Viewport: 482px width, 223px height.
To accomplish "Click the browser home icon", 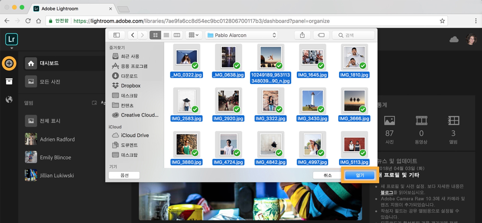I will [x=39, y=21].
